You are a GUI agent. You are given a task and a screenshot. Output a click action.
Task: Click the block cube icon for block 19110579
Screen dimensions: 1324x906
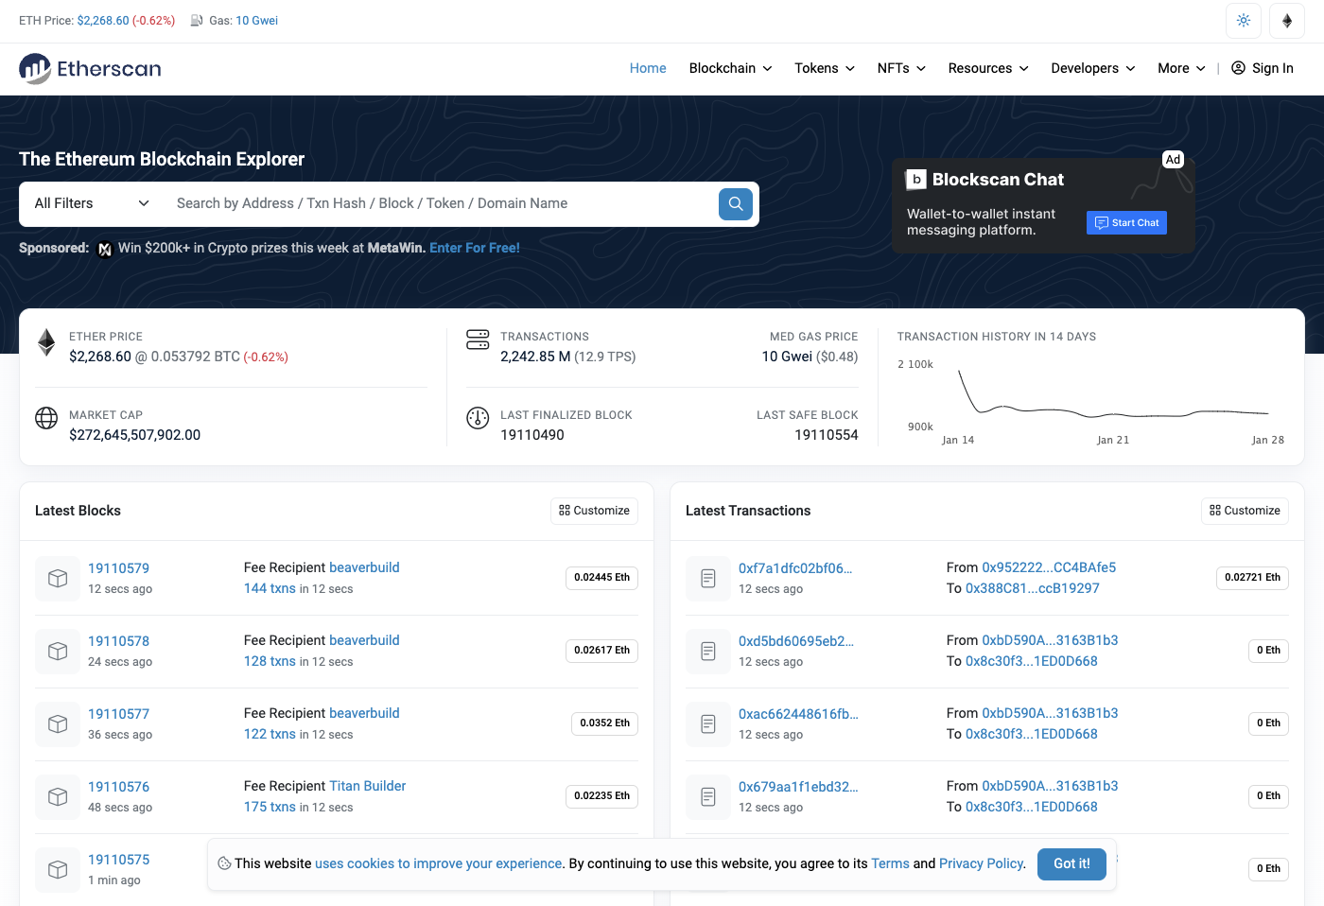[57, 578]
